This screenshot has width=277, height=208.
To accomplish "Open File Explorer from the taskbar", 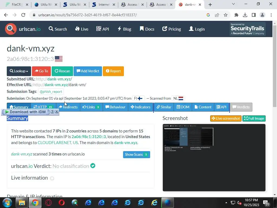I will [22, 203].
